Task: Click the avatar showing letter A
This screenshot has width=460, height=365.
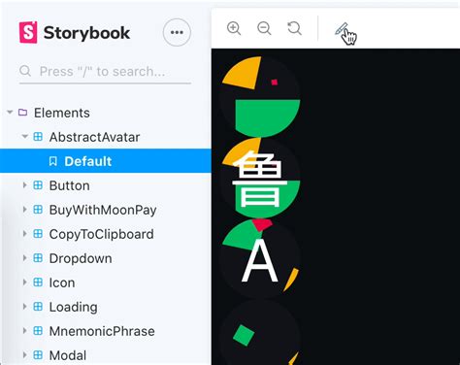Action: pos(260,259)
